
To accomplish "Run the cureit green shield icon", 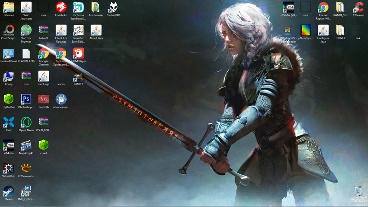I will pos(43,145).
